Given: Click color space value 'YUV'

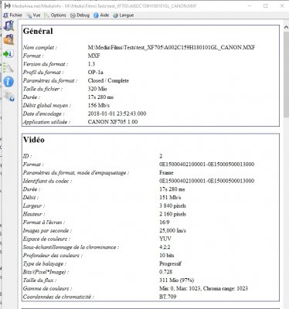Looking at the screenshot, I should (165, 239).
